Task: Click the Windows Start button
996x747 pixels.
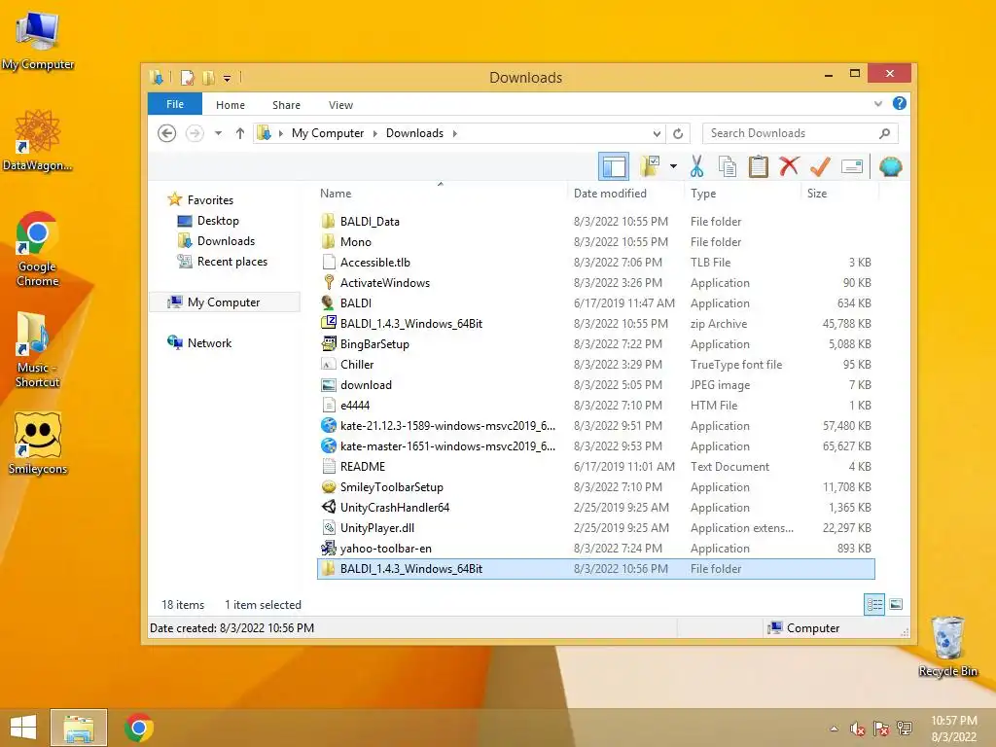Action: (x=23, y=728)
